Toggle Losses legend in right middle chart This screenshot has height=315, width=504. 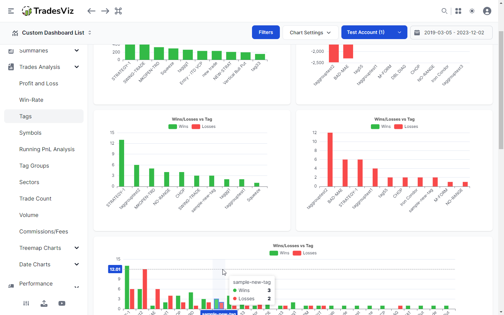[x=406, y=126]
